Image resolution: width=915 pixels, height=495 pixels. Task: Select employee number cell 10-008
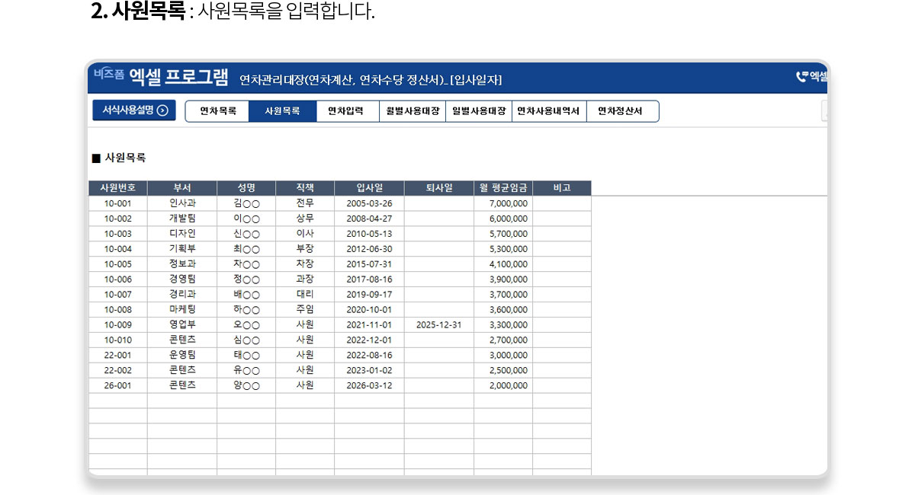118,310
